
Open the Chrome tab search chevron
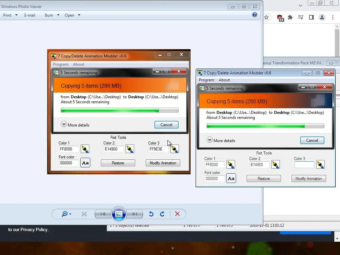300,5
